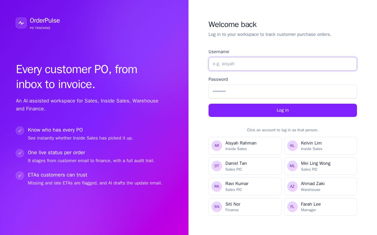This screenshot has height=235, width=377.
Task: Click the Warehouse role under Ahmad Zaki
Action: 311,190
